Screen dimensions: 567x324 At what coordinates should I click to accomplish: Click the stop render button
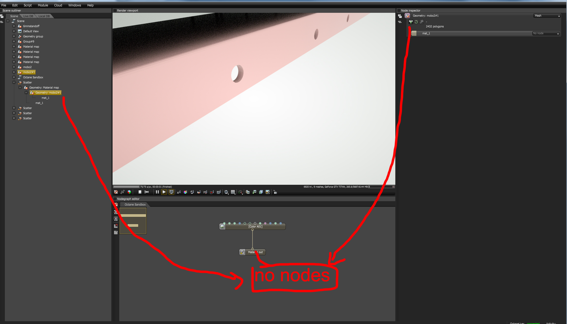click(140, 192)
